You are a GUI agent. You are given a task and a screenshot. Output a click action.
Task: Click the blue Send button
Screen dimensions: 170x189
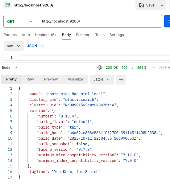(x=167, y=21)
